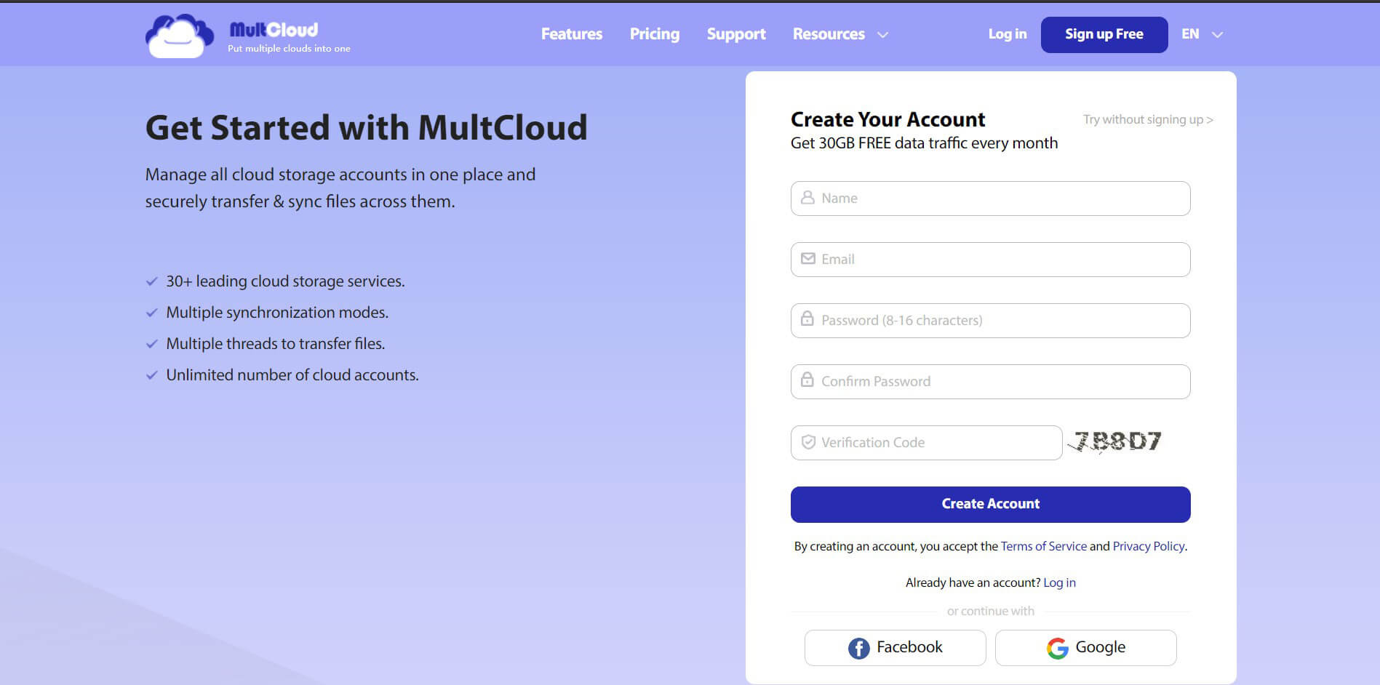Screen dimensions: 1380x685
Task: Open the Terms of Service link
Action: coord(1043,546)
